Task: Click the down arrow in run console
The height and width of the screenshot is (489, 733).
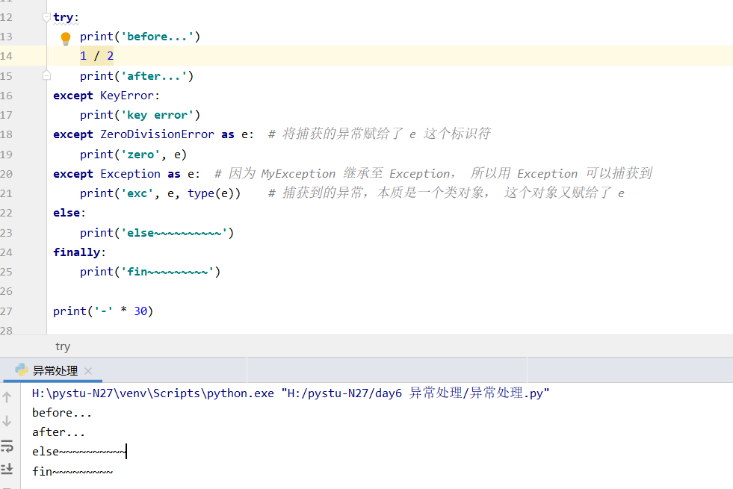Action: coord(7,421)
